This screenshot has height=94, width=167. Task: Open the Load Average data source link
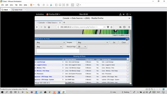coord(40,62)
